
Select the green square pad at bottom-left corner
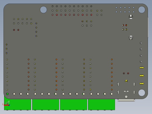[7, 94]
